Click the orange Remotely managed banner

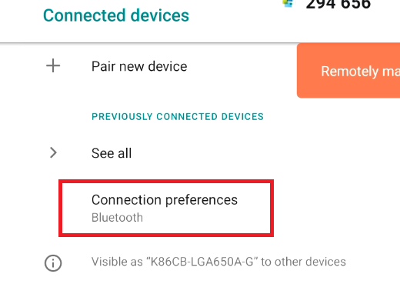pyautogui.click(x=348, y=71)
